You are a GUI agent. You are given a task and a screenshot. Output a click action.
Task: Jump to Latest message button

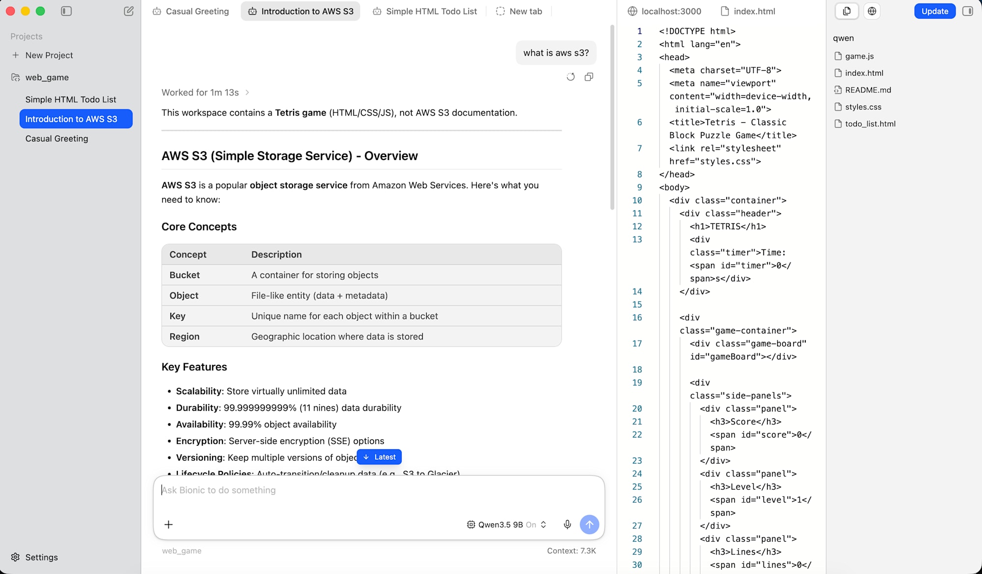coord(379,457)
